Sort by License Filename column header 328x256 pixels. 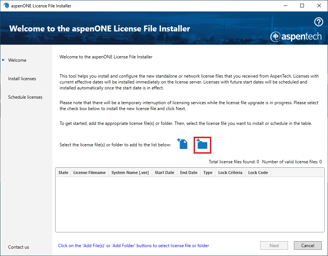click(90, 173)
